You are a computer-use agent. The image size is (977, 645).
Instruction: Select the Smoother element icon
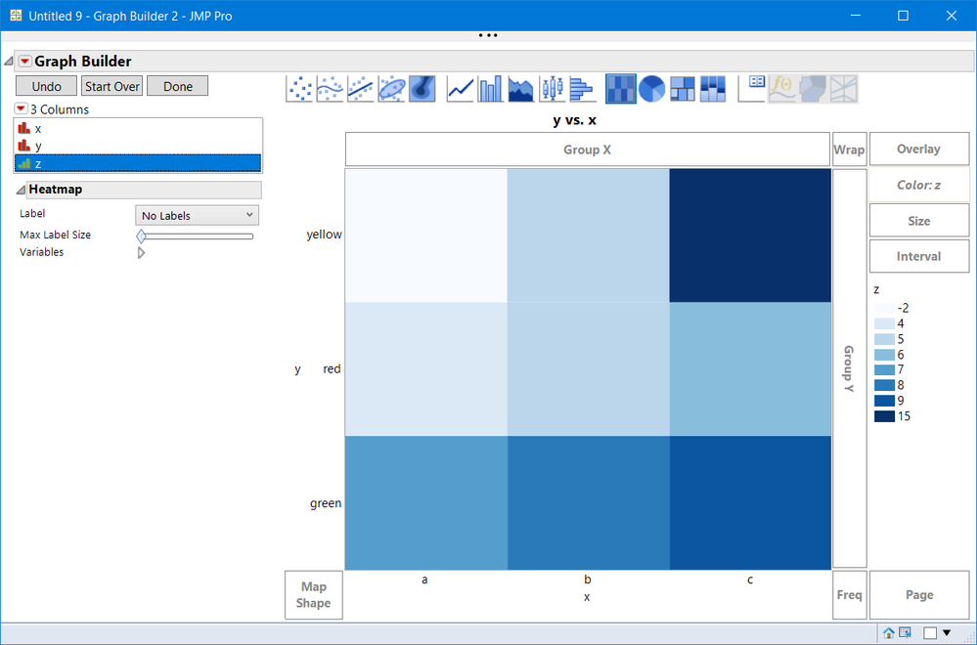click(330, 88)
